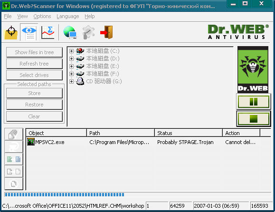Click the status bar HTMLREF.CHM current file path
This screenshot has height=212, width=275.
coord(73,206)
